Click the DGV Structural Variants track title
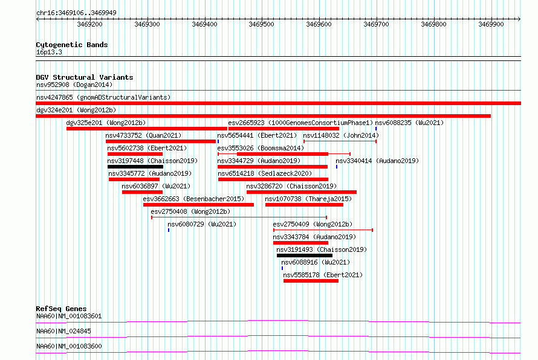538x360 pixels. coord(85,77)
